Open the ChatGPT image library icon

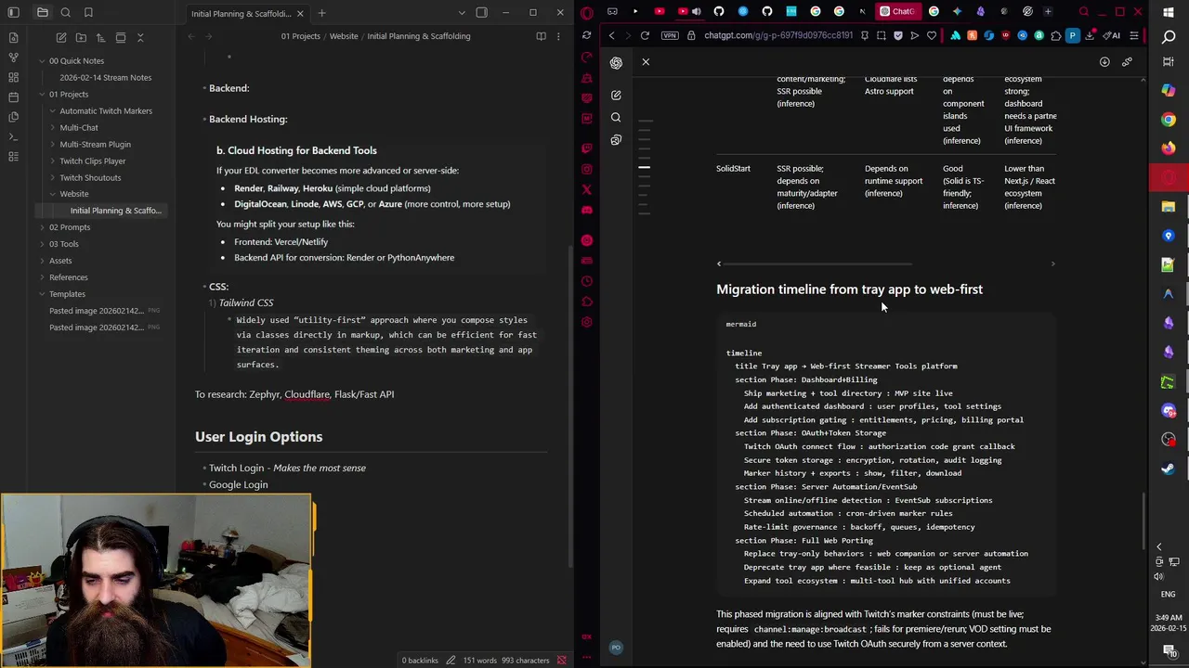616,139
